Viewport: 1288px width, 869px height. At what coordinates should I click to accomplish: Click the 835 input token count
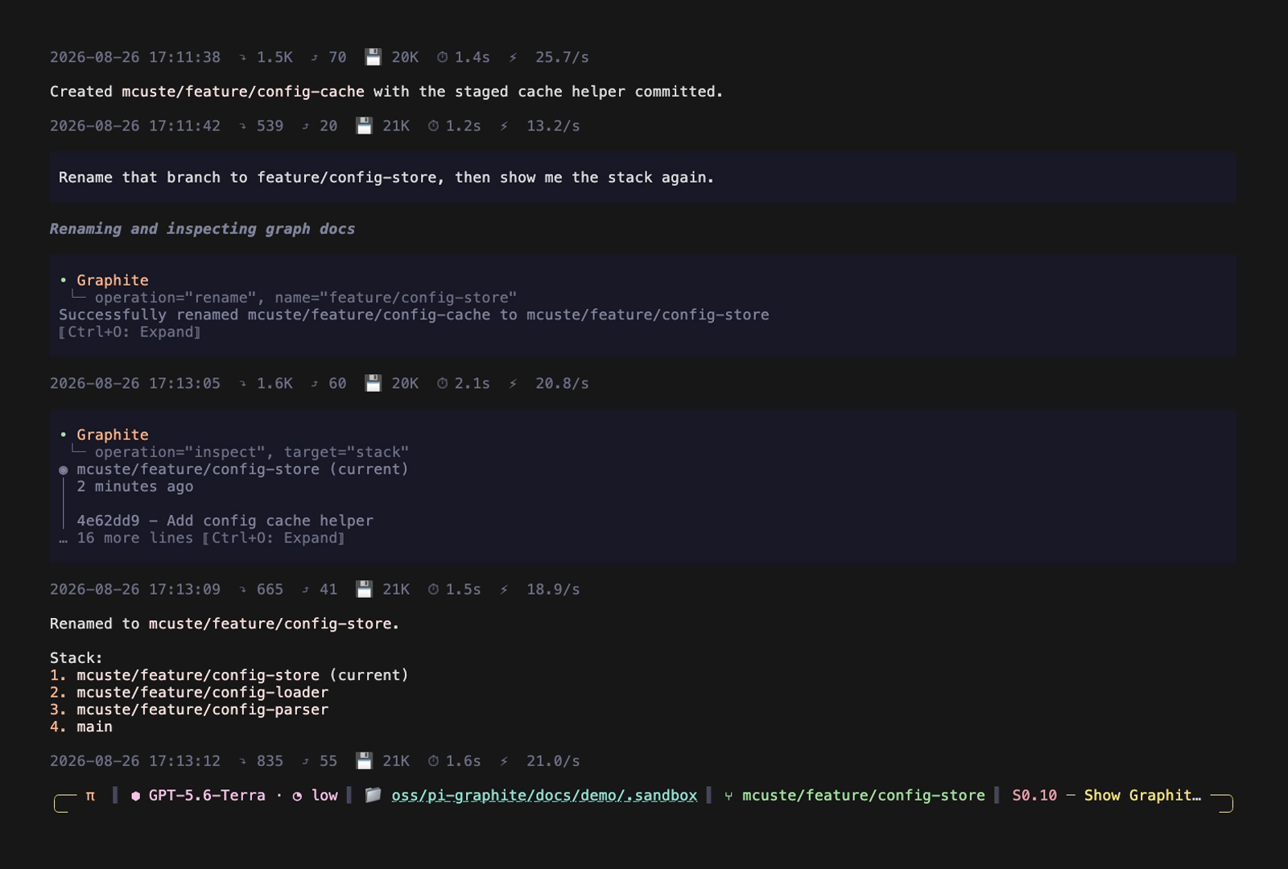pyautogui.click(x=270, y=760)
